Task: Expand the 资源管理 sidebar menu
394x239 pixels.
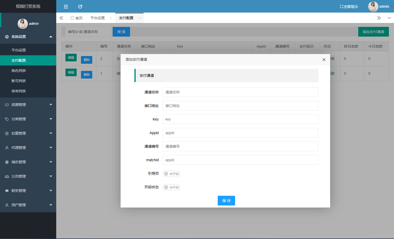Action: 28,105
